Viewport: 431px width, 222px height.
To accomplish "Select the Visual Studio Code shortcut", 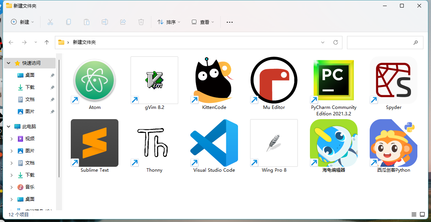I will pyautogui.click(x=214, y=143).
